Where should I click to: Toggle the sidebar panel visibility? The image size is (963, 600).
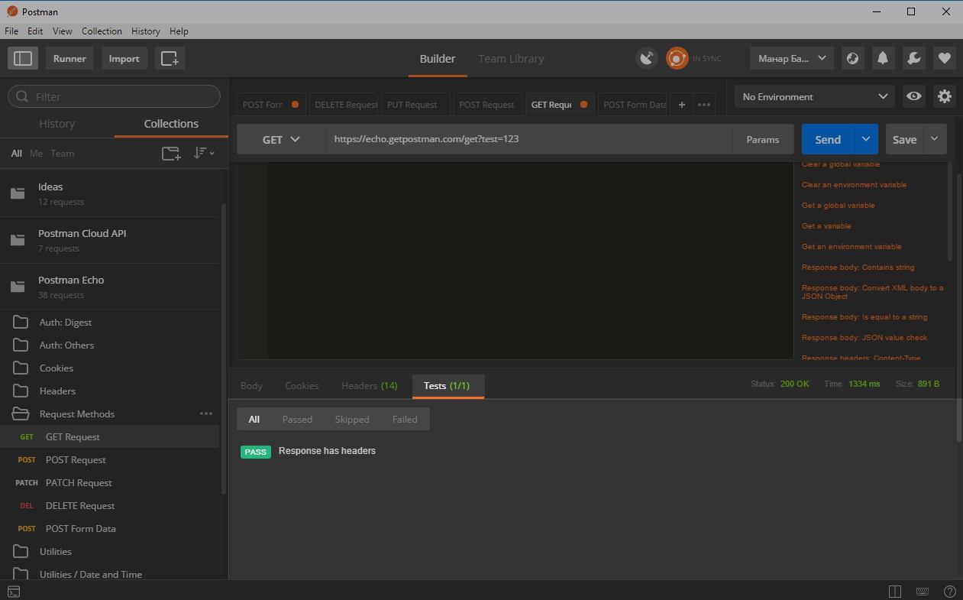pyautogui.click(x=23, y=58)
